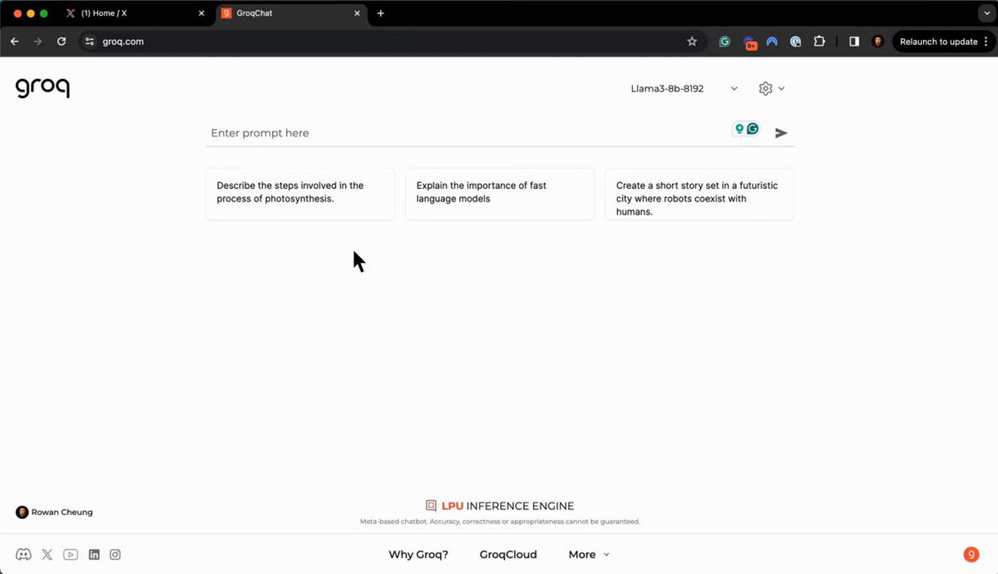Open the Llama3-8b-8192 model dropdown

pyautogui.click(x=684, y=88)
